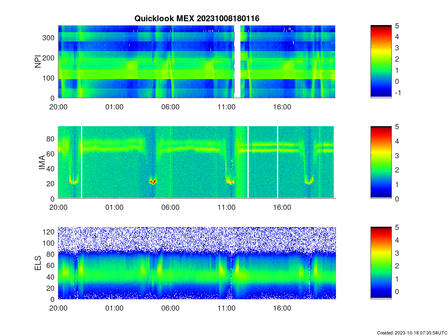Click the 06:00 tick under IMA panel
448x336 pixels.
pos(170,208)
